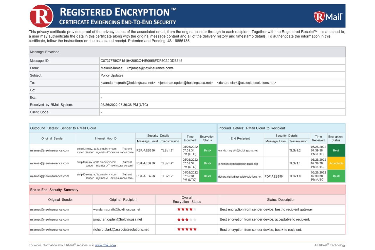This screenshot has height=250, width=375.
Task: Select the Received by RMail System timestamp value
Action: coord(124,105)
